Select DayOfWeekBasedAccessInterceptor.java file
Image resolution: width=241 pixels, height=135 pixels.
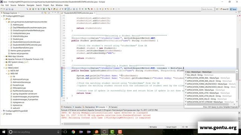(x=29, y=28)
